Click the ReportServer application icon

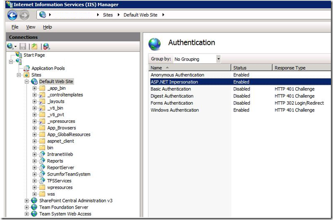pyautogui.click(x=42, y=167)
